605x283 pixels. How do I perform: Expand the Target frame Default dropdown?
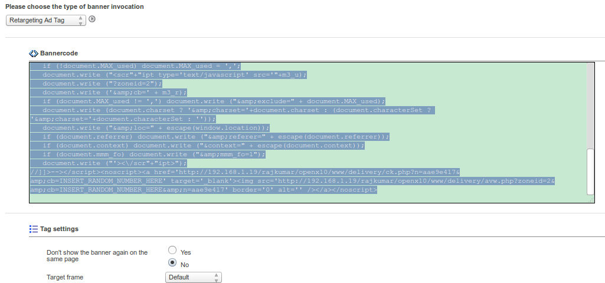click(194, 277)
